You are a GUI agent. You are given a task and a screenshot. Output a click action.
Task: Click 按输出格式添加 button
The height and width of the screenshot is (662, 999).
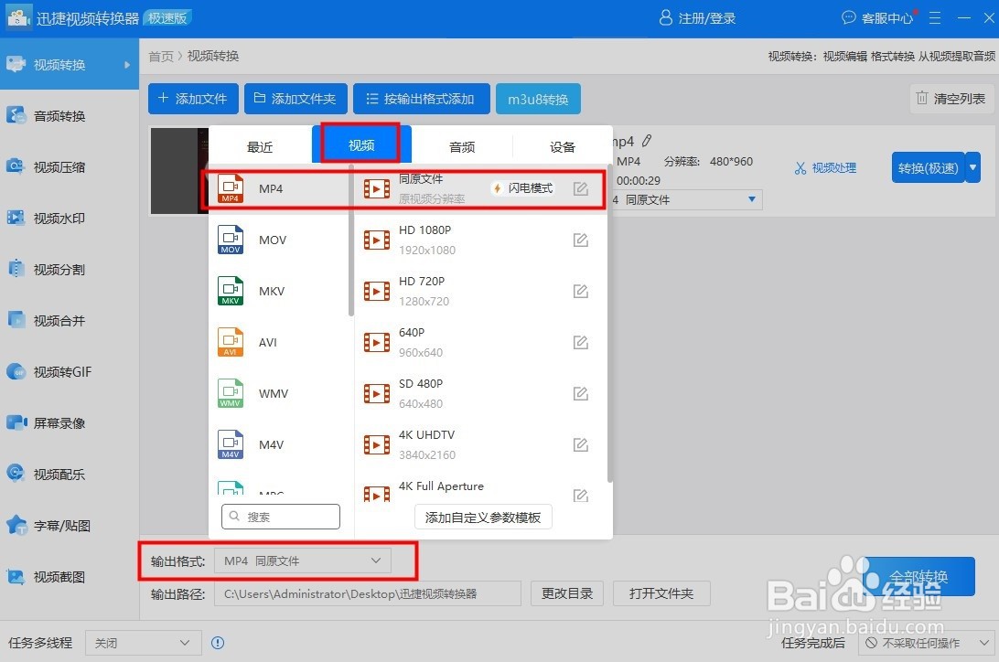421,99
